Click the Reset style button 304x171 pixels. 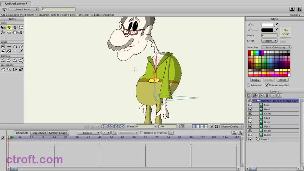(x=283, y=80)
